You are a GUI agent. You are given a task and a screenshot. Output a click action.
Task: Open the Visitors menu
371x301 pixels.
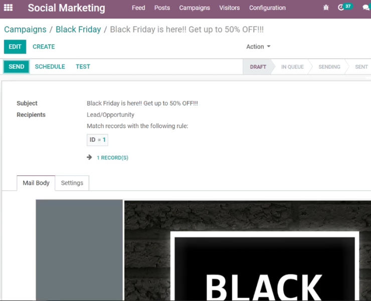[229, 8]
